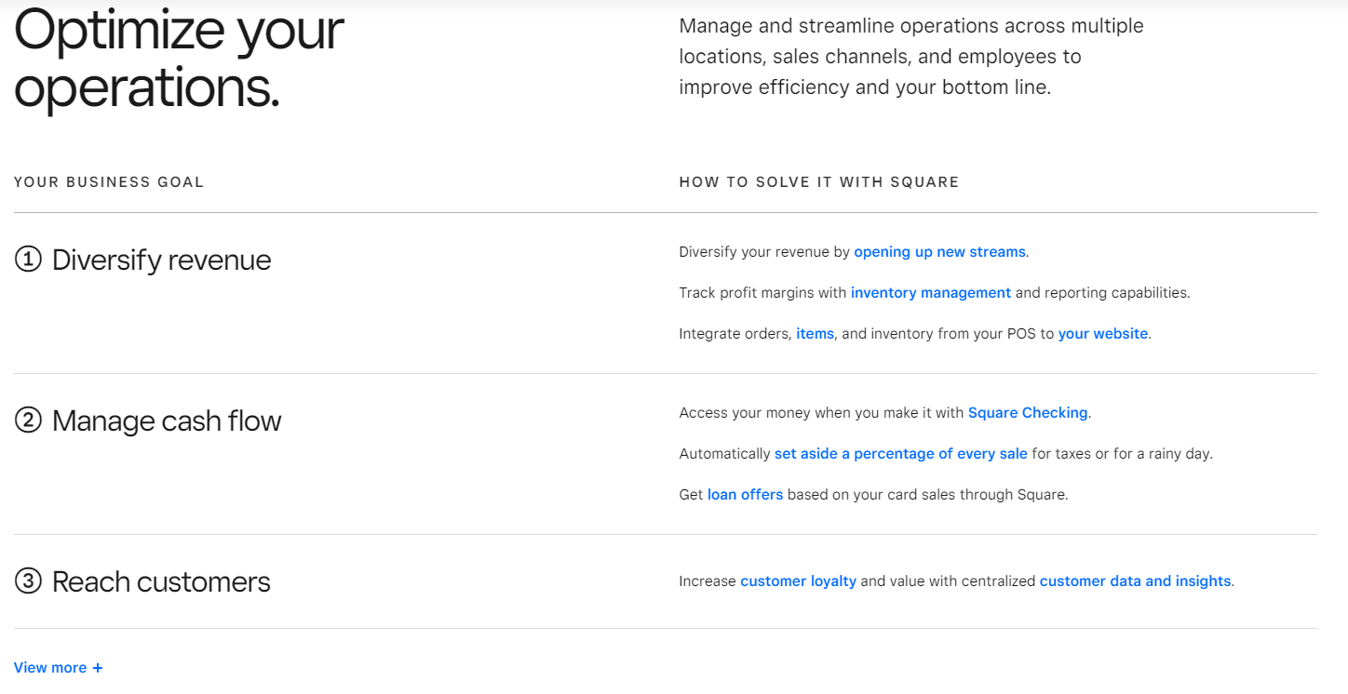Open the 'your website' link

tap(1102, 334)
